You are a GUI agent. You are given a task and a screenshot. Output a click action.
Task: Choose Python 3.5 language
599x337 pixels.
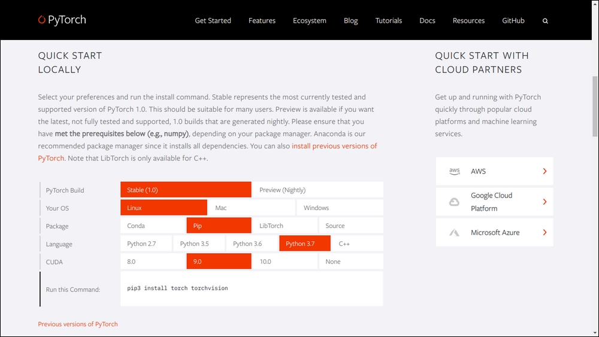click(199, 244)
